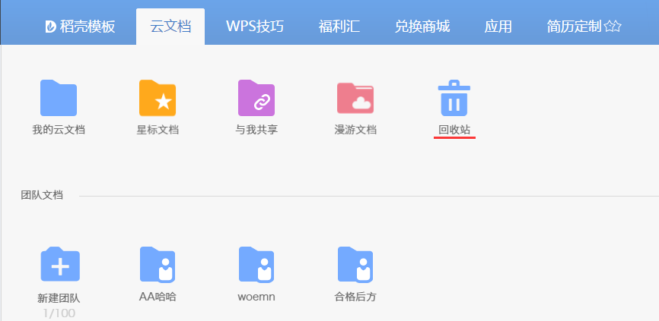Open the woemn team folder icon
This screenshot has height=321, width=659.
click(x=256, y=264)
